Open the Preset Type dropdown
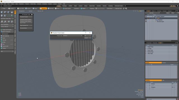 (73, 36)
